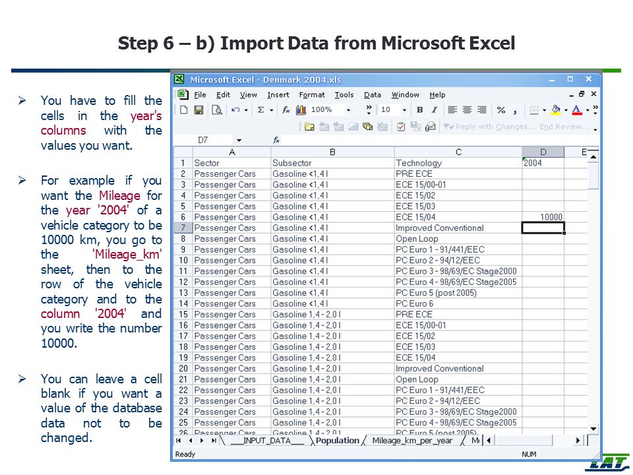
Task: Select the 2004 header cell
Action: 543,163
